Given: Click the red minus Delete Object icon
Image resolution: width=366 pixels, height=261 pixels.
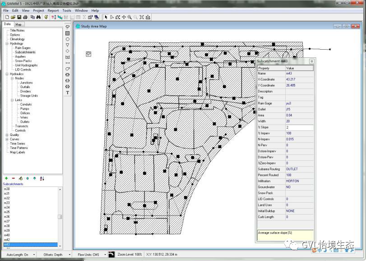Looking at the screenshot, I should click(13, 178).
